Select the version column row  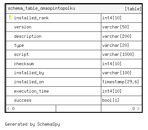(x=74, y=27)
